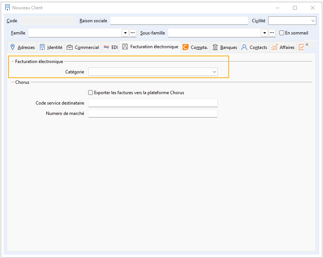
Task: Click the Commercial tab briefcase icon
Action: coord(70,47)
